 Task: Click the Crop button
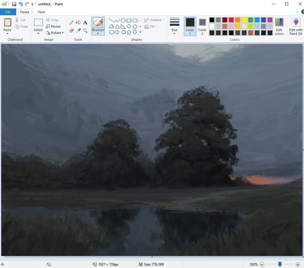[x=52, y=20]
